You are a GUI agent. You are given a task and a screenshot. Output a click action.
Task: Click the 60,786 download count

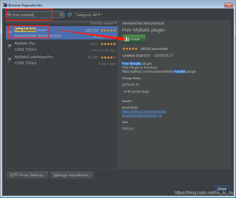click(x=92, y=57)
